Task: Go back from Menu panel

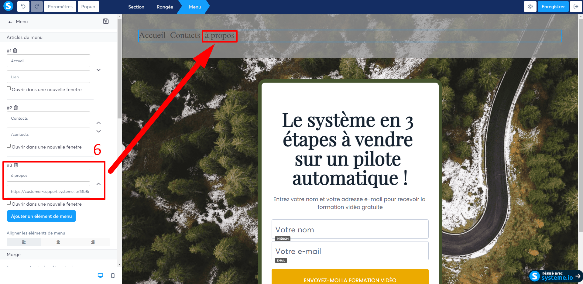Action: pos(10,22)
